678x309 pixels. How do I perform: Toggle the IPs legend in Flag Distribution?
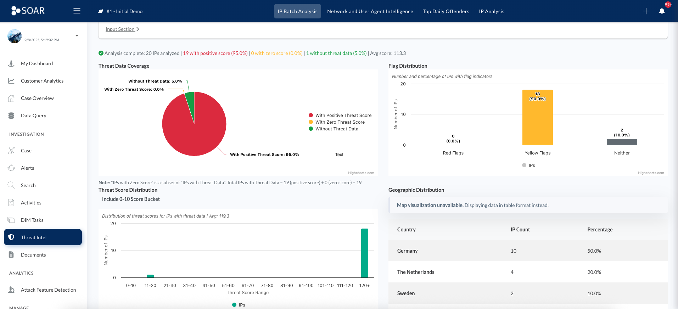pyautogui.click(x=528, y=165)
